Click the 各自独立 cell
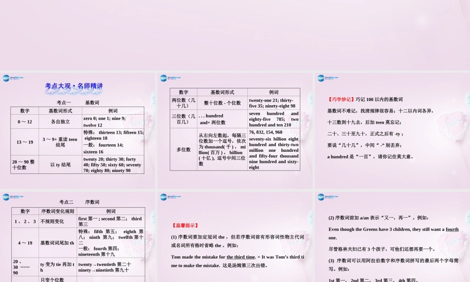This screenshot has width=470, height=282. click(x=60, y=122)
